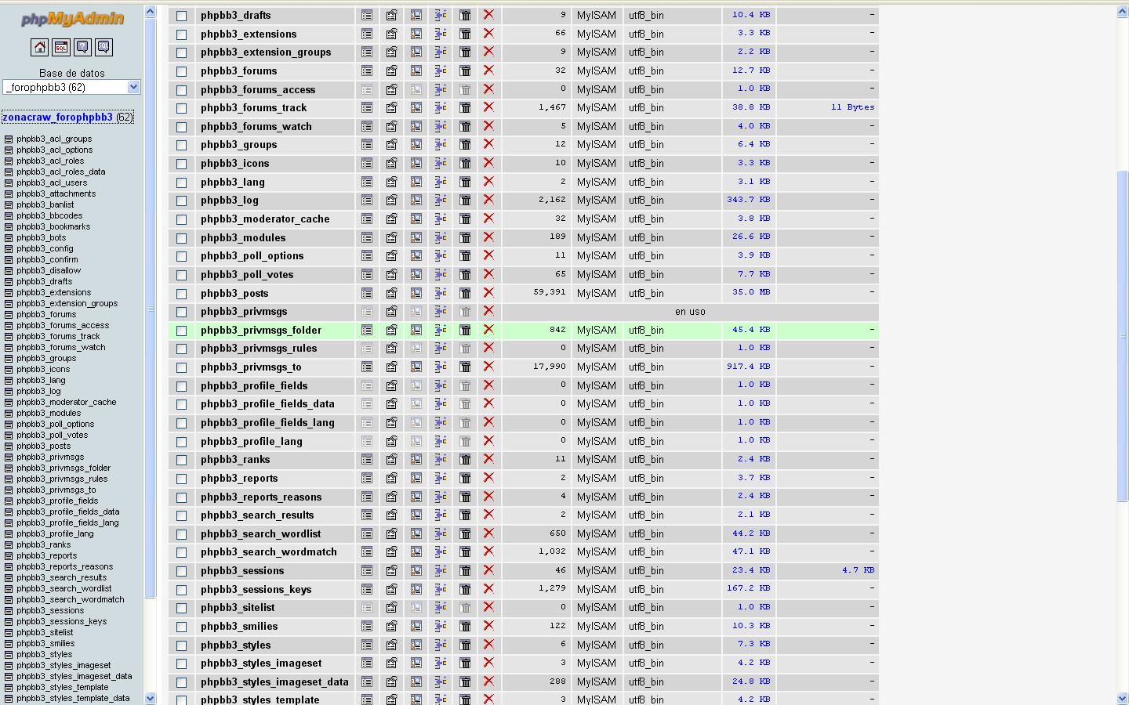
Task: Click the Home icon in sidebar
Action: coord(39,48)
